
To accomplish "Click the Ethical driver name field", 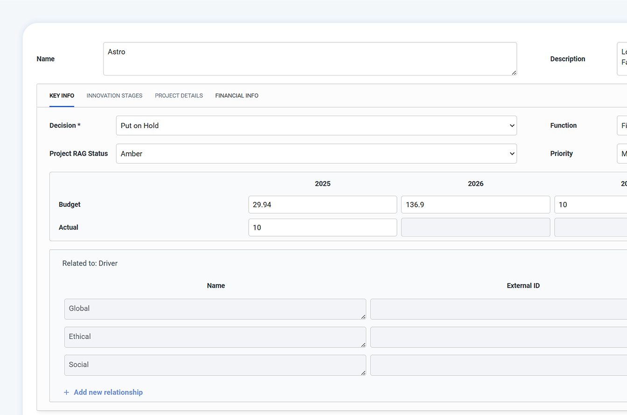I will 215,337.
